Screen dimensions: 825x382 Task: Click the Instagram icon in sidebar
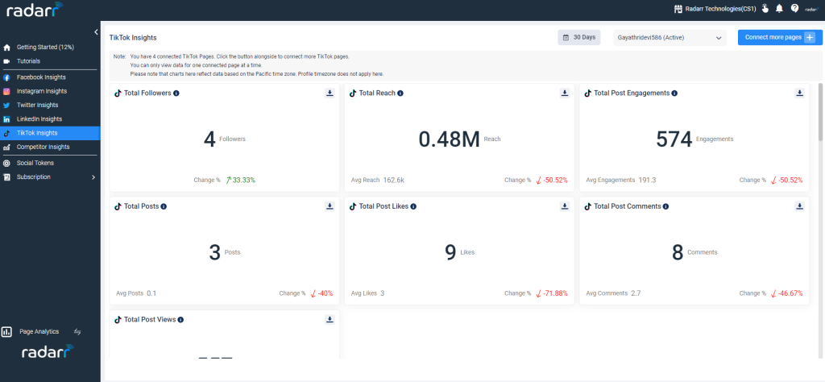click(6, 91)
